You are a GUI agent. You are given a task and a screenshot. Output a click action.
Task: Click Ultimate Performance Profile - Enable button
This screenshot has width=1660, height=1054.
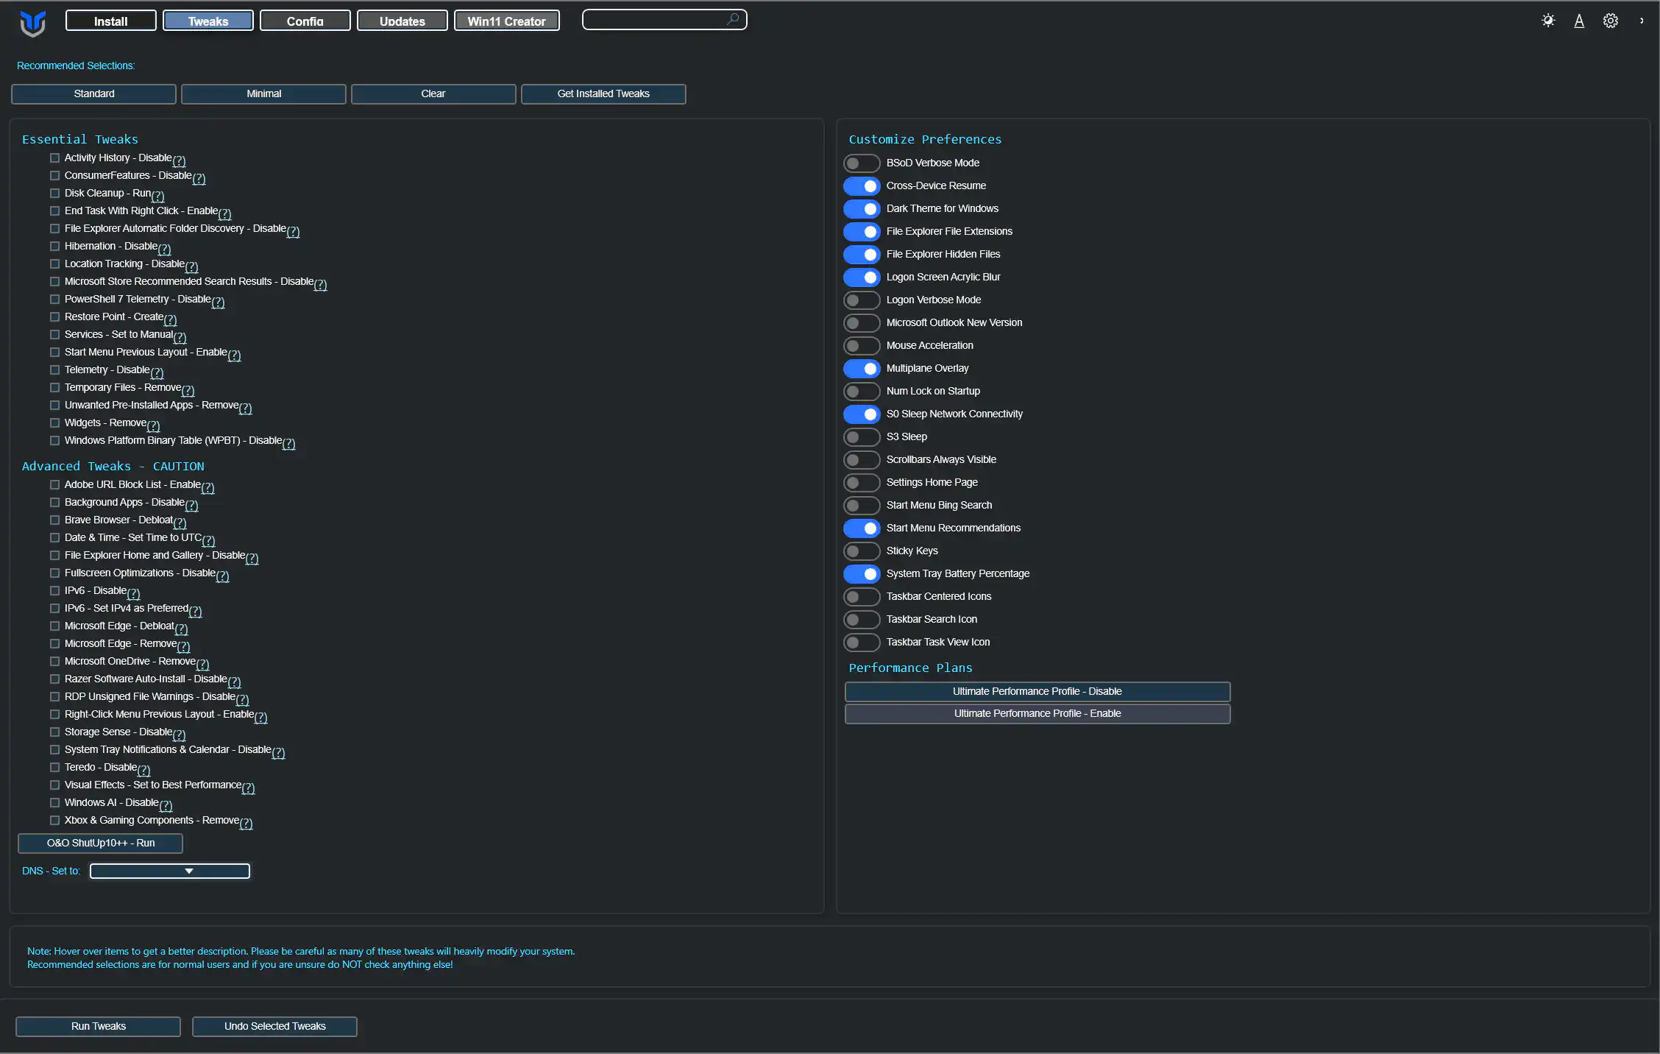click(x=1037, y=713)
